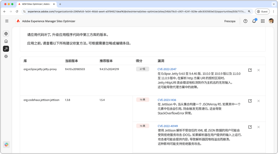Open external link for CVE-2022-2047
278x154 pixels.
click(x=250, y=70)
